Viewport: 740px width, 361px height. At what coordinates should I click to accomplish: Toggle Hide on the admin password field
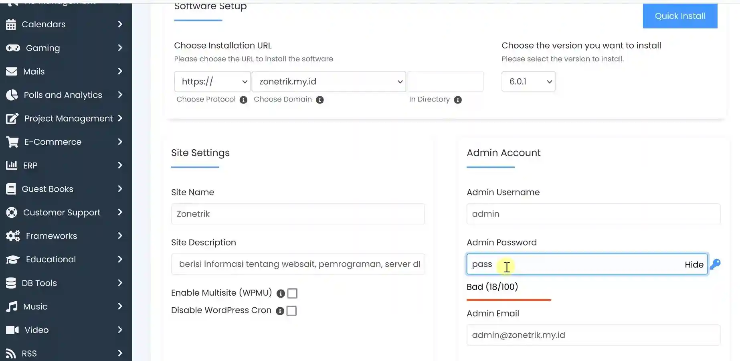(x=694, y=265)
